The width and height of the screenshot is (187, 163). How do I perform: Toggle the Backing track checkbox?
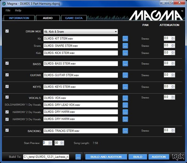[x=7, y=130]
